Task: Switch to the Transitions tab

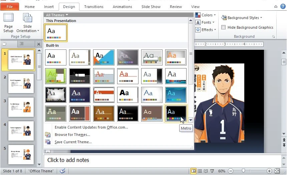Action: pyautogui.click(x=94, y=7)
